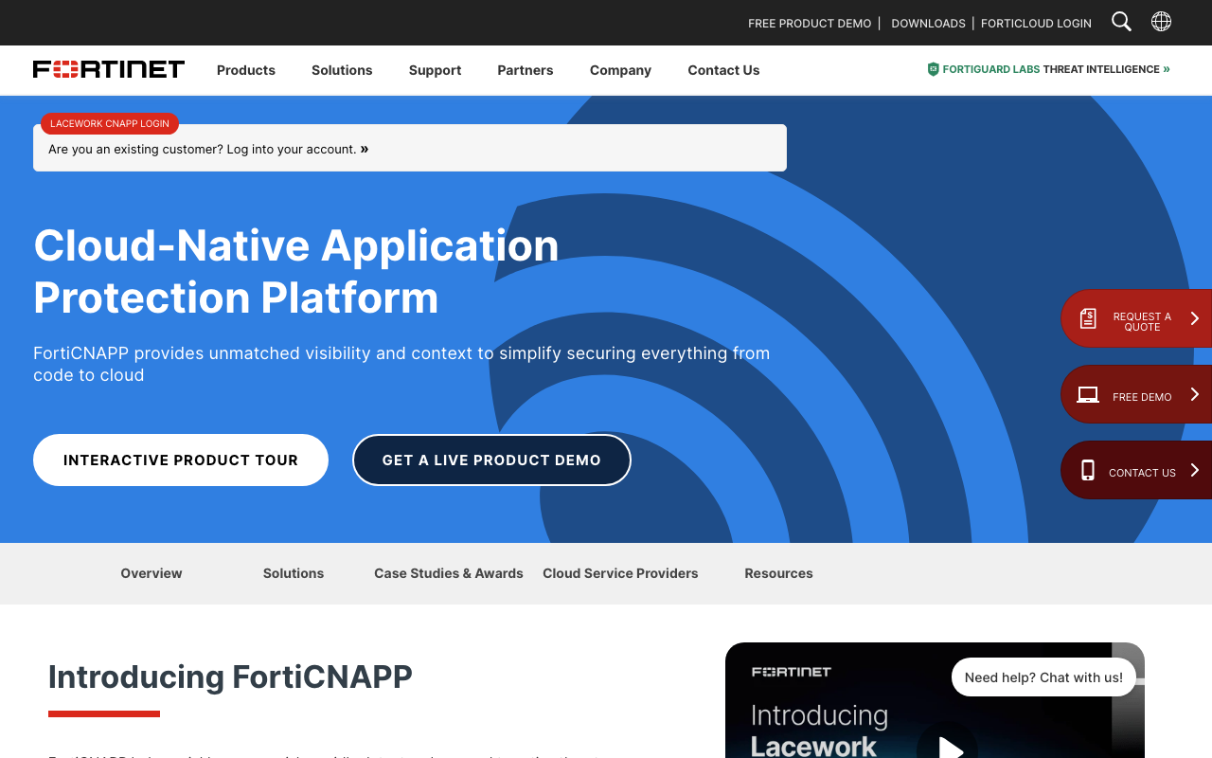Click the Request a Quote document icon
This screenshot has height=758, width=1212.
[x=1088, y=318]
